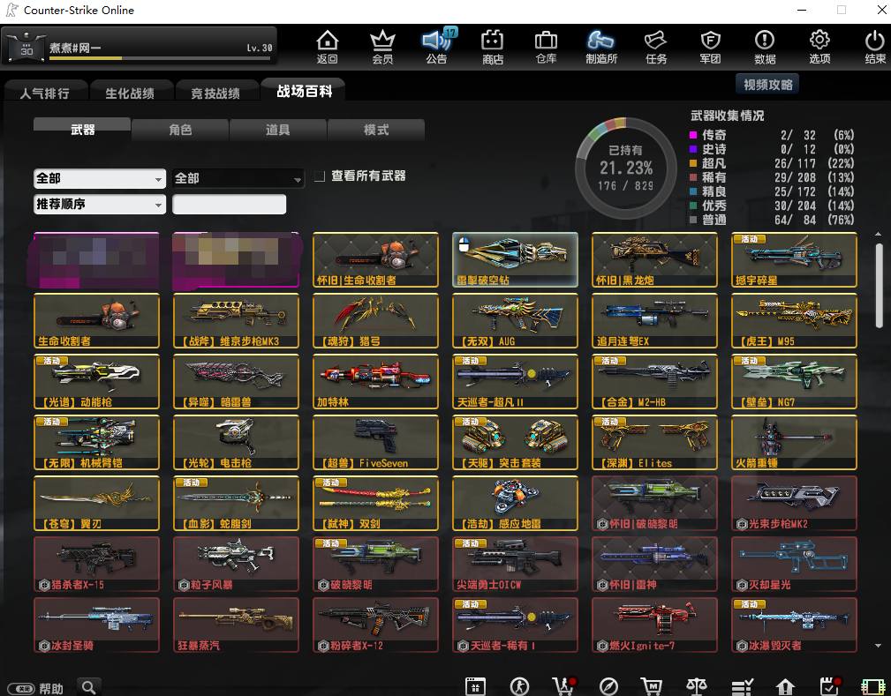Select the 道具 sub-tab

coord(278,130)
